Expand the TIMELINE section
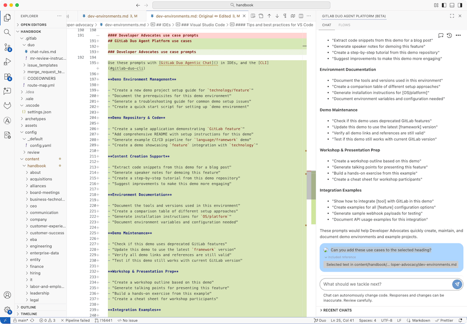The image size is (467, 324). [x=41, y=314]
